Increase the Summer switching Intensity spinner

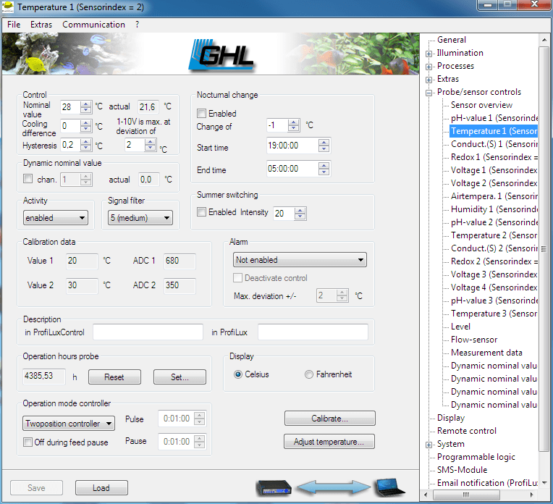pos(300,210)
